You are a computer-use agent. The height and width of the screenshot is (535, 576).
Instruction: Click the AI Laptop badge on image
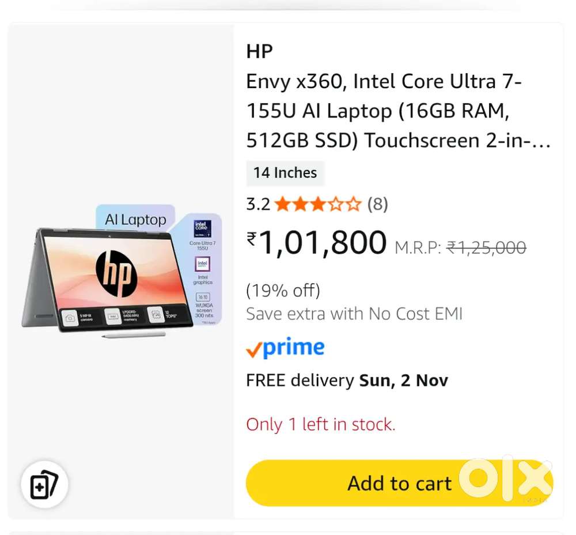[x=135, y=220]
